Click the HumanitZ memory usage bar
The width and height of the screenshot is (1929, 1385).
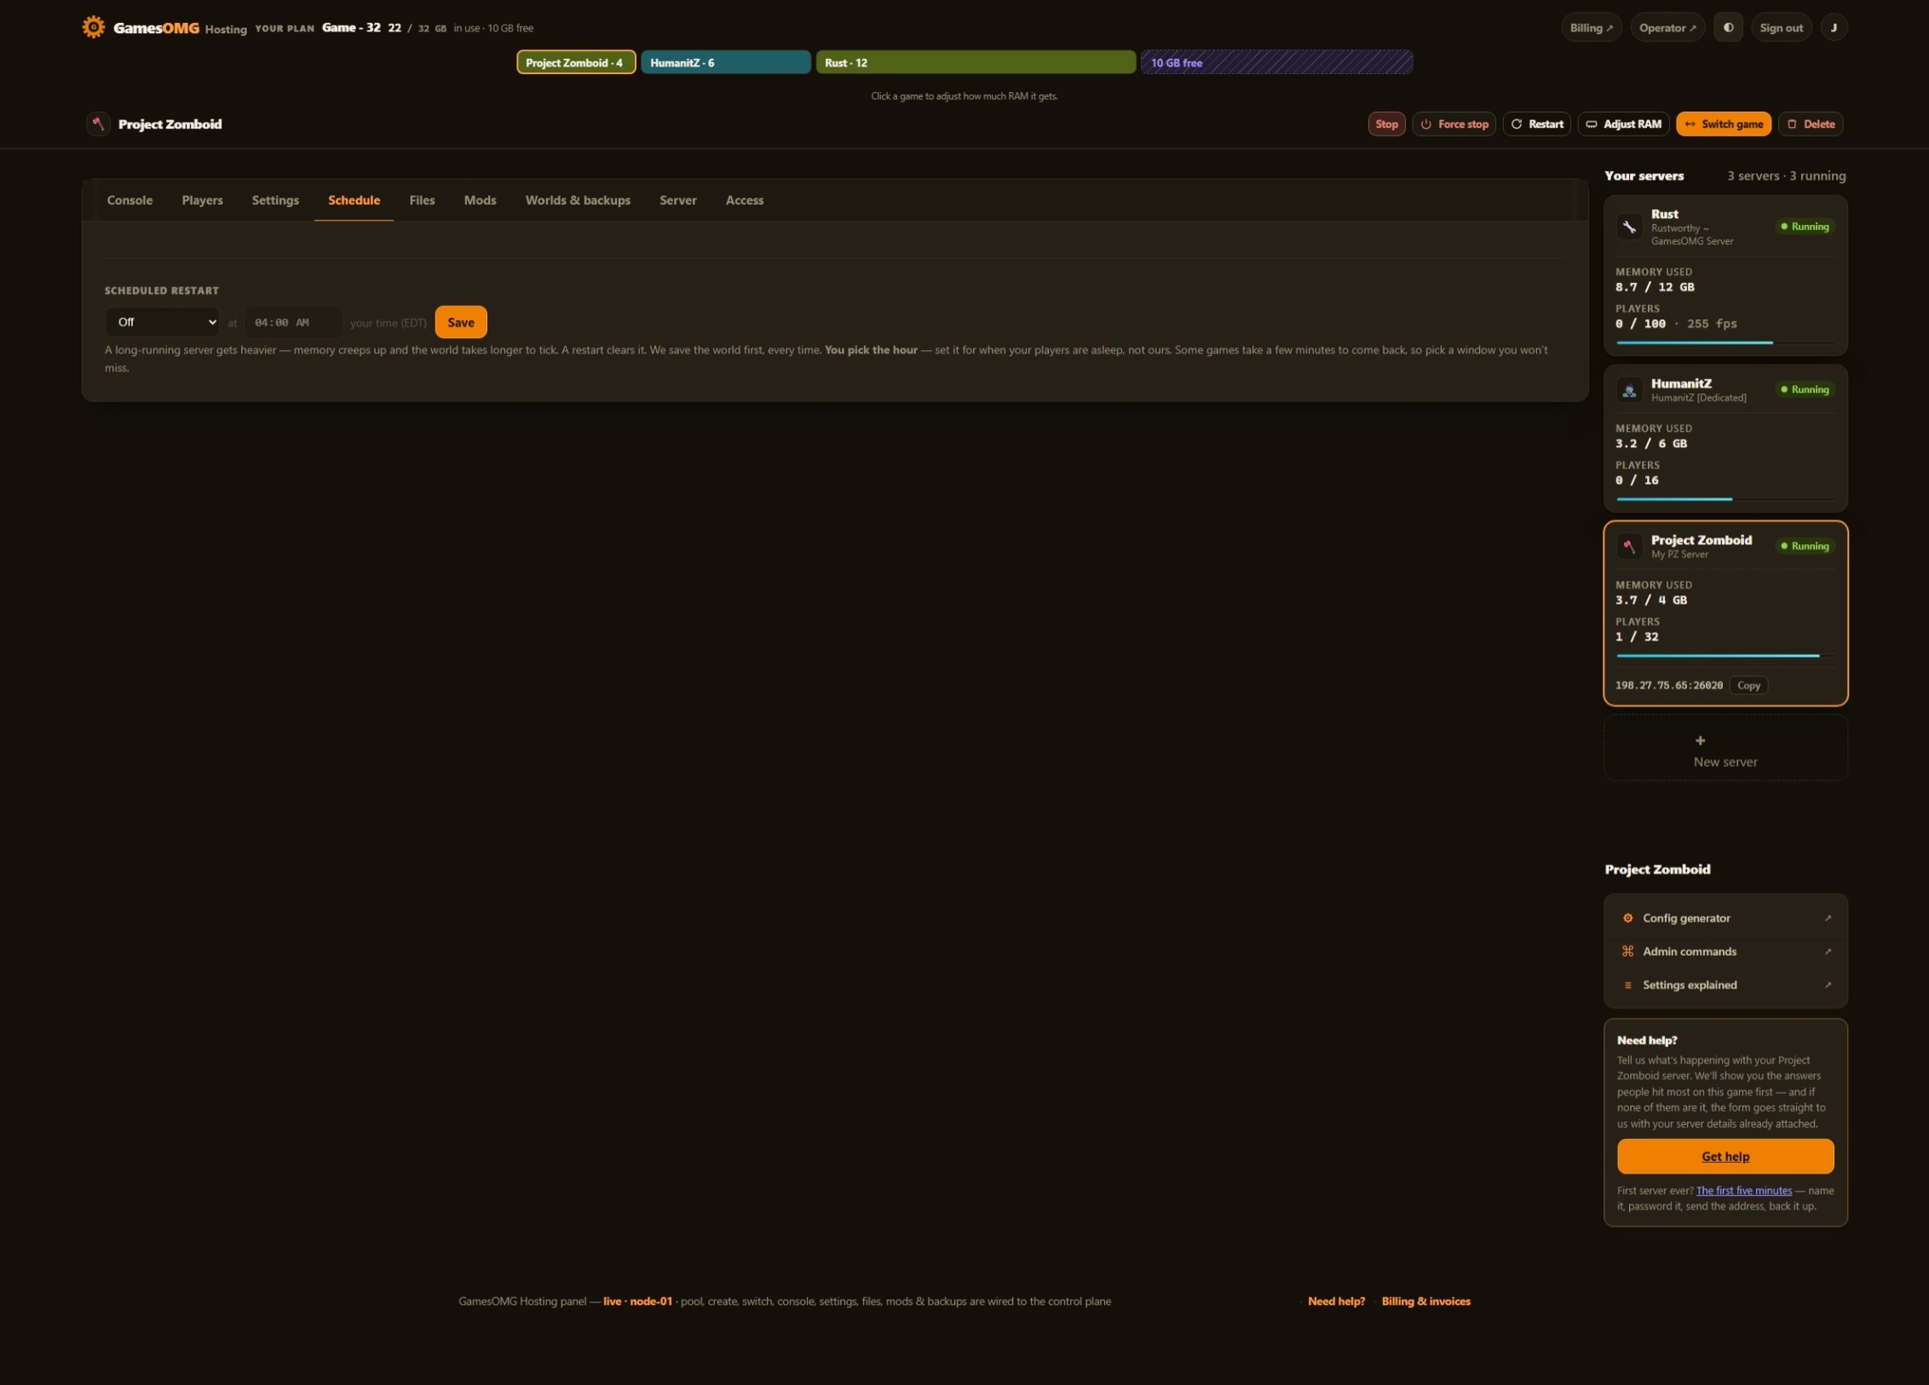1725,499
